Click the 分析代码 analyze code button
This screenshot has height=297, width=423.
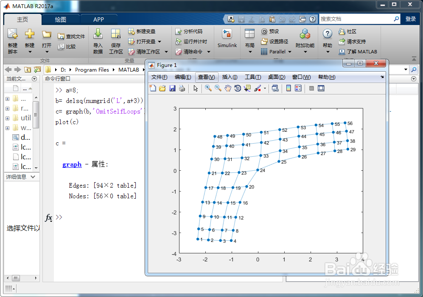pyautogui.click(x=189, y=31)
